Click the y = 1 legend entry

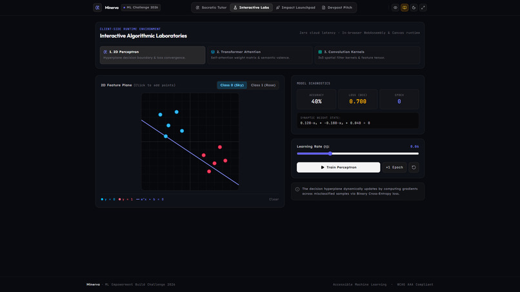point(126,199)
